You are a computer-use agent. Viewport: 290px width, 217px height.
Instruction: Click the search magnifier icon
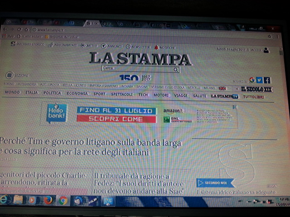(x=176, y=70)
